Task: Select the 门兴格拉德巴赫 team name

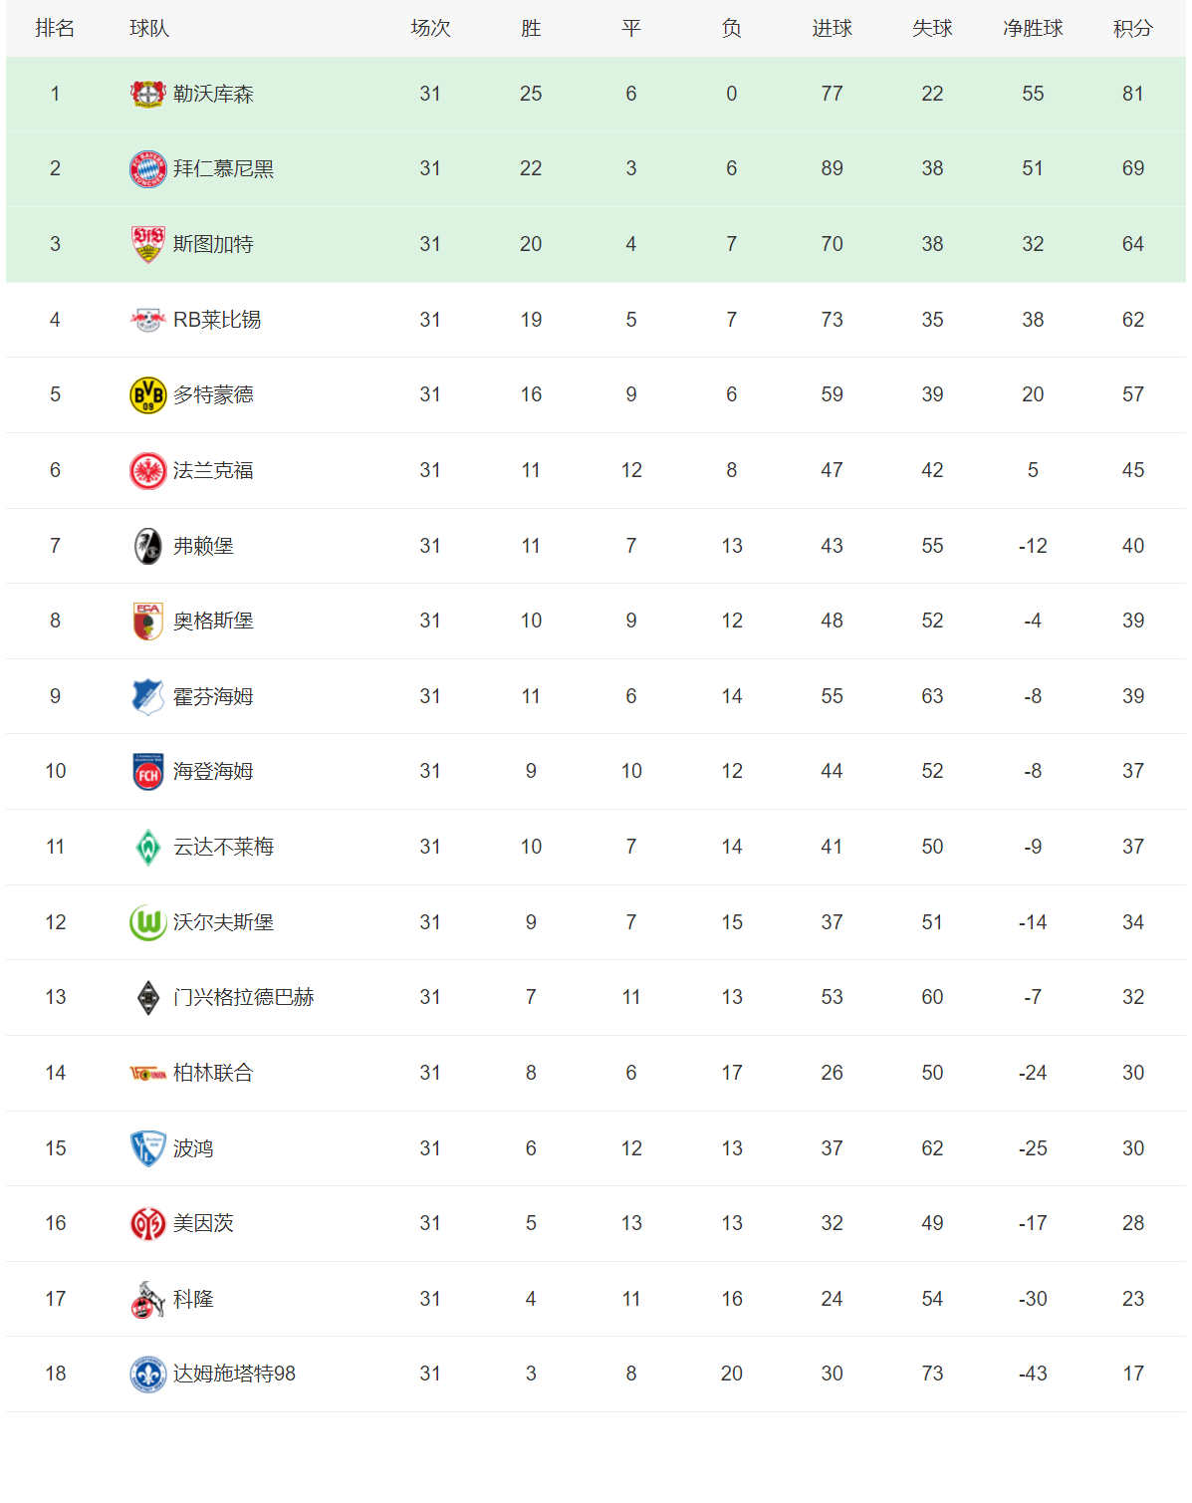Action: click(x=243, y=997)
